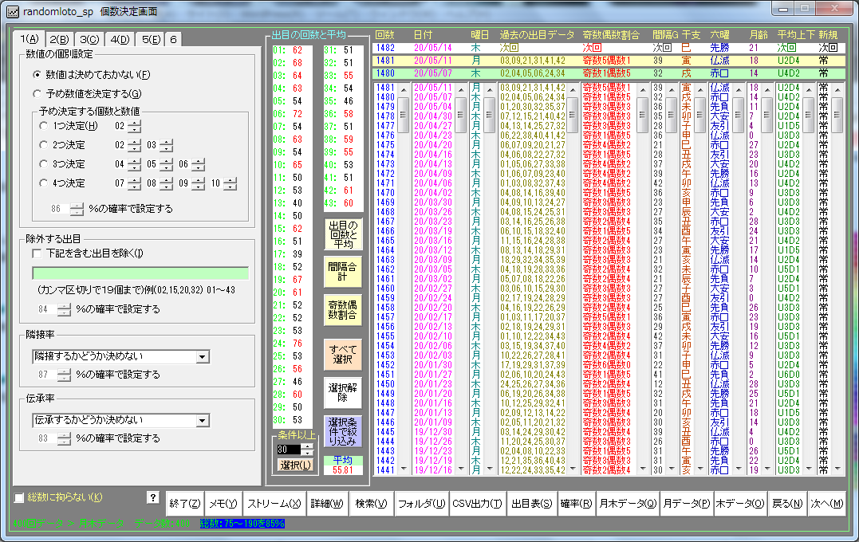The width and height of the screenshot is (859, 542).
Task: Open 隣接するかどうか決めない dropdown
Action: click(x=203, y=357)
